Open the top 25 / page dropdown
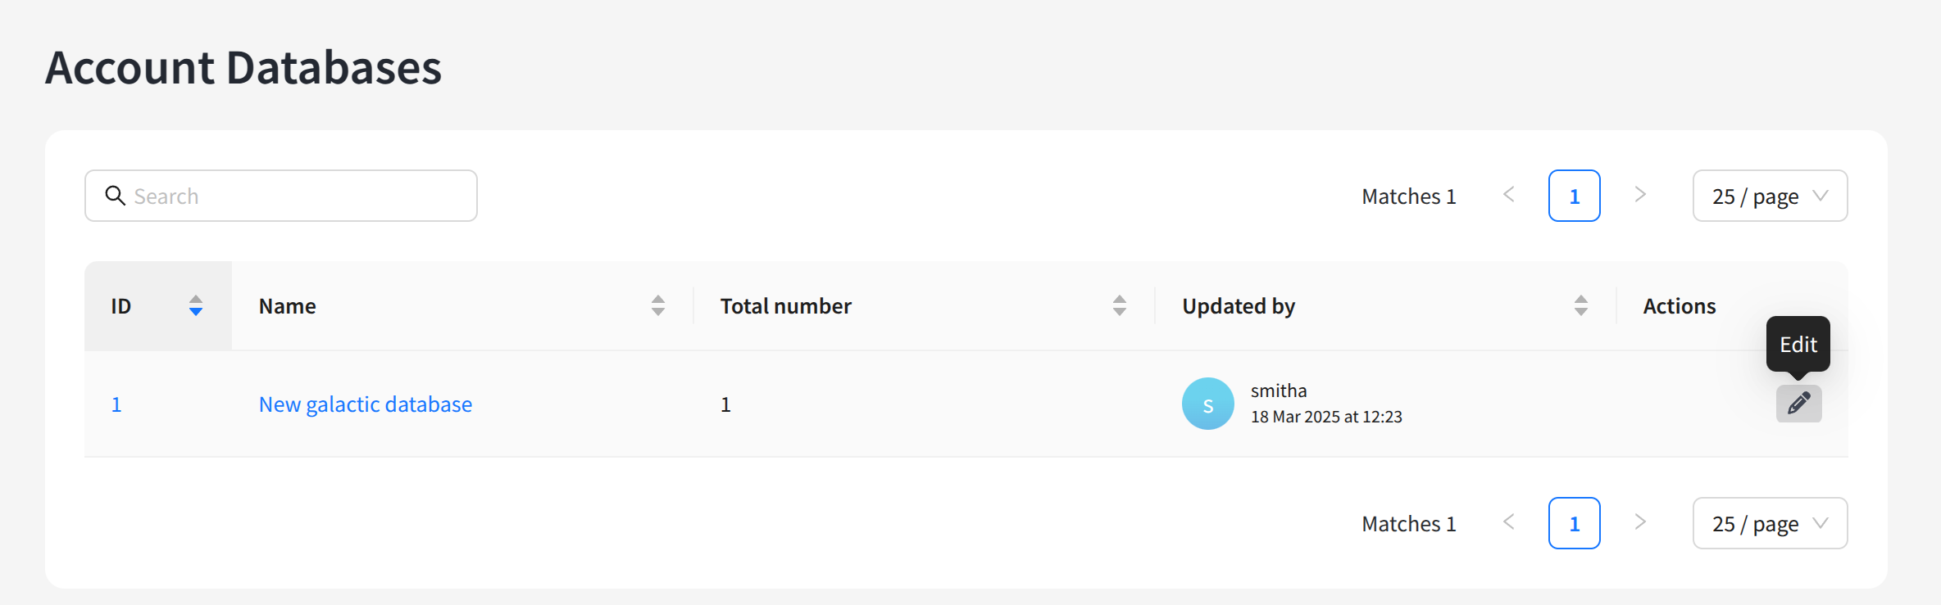The image size is (1941, 605). point(1770,196)
